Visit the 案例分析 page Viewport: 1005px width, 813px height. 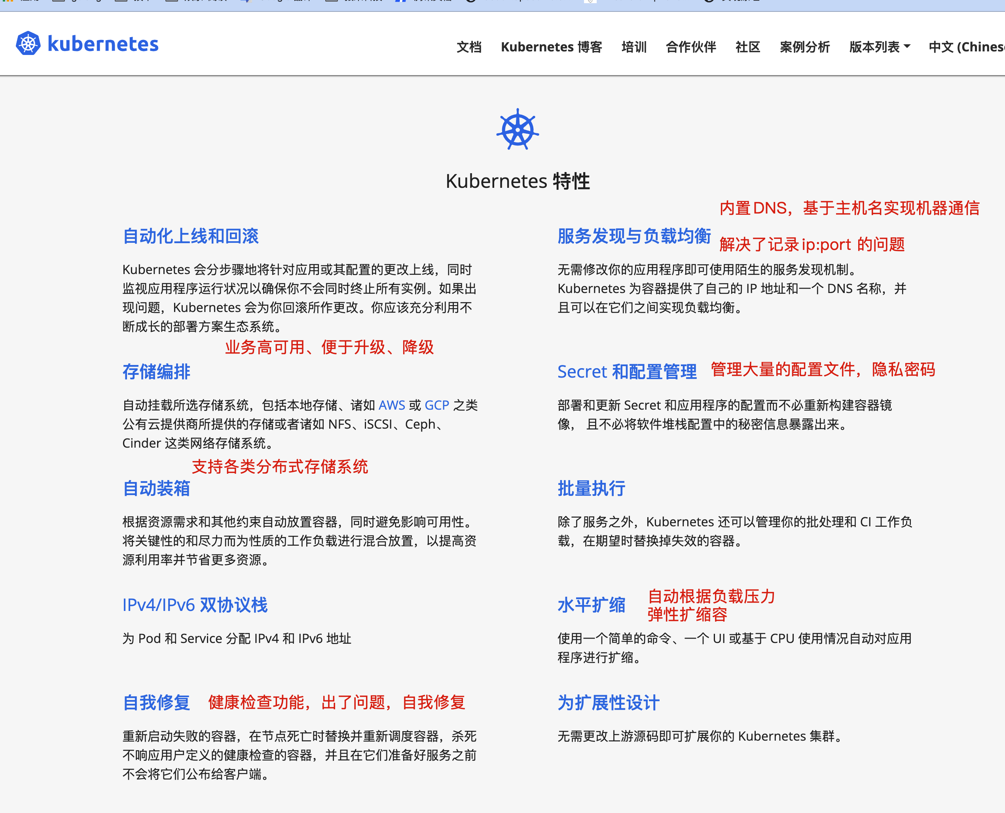click(804, 47)
